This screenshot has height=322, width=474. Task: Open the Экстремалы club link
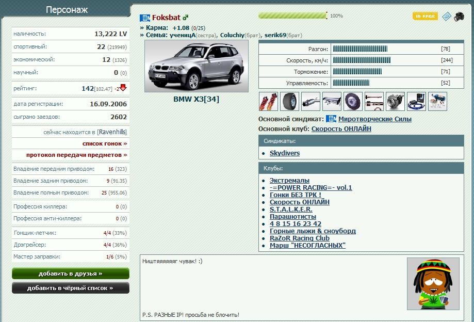pyautogui.click(x=289, y=181)
